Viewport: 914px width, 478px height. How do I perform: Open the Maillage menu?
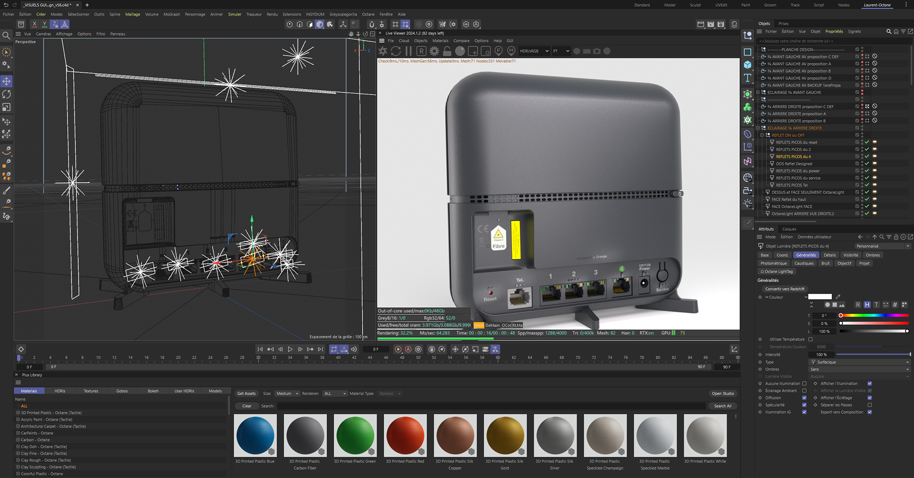click(x=133, y=14)
